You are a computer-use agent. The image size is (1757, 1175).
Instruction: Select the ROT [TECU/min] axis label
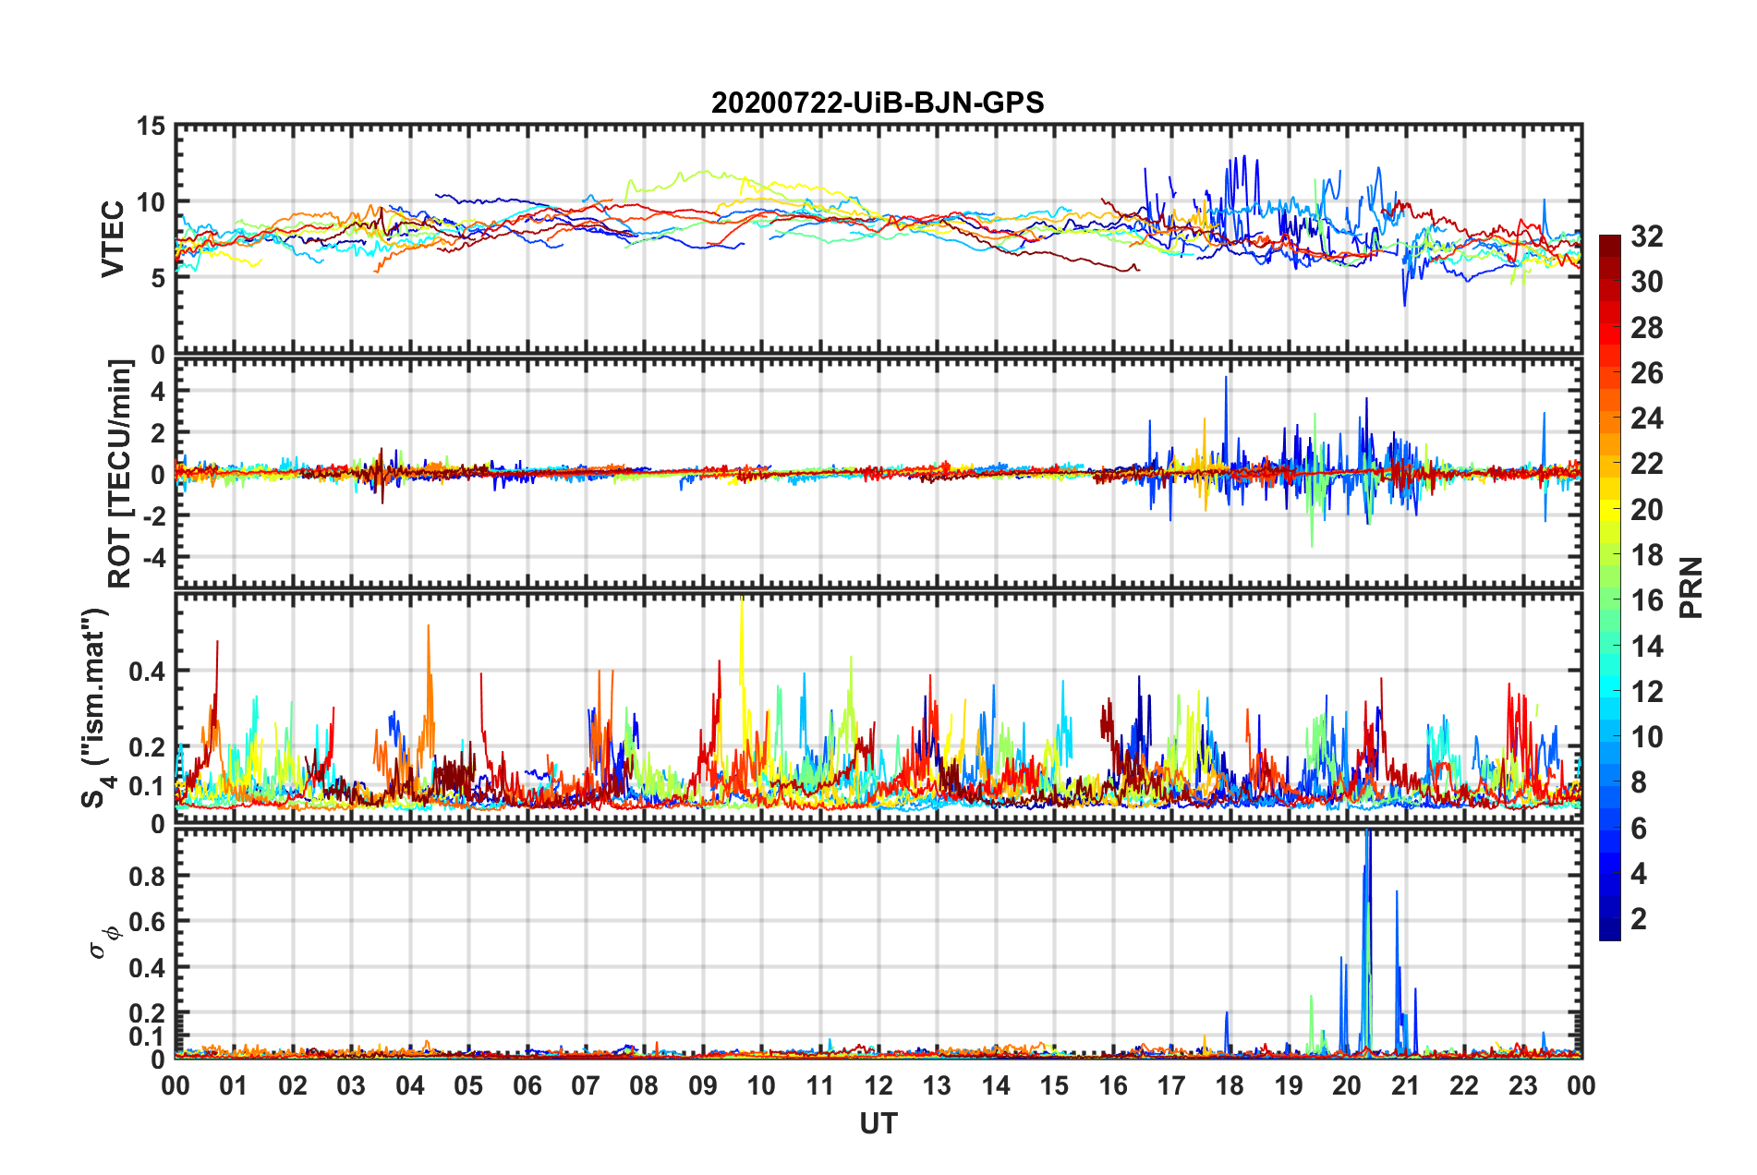point(120,474)
